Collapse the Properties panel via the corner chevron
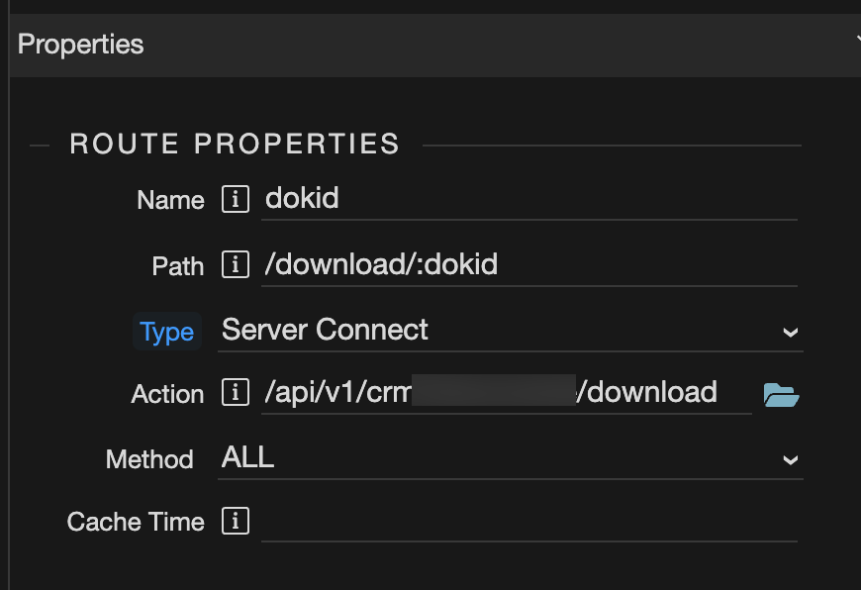861x590 pixels. click(x=858, y=40)
